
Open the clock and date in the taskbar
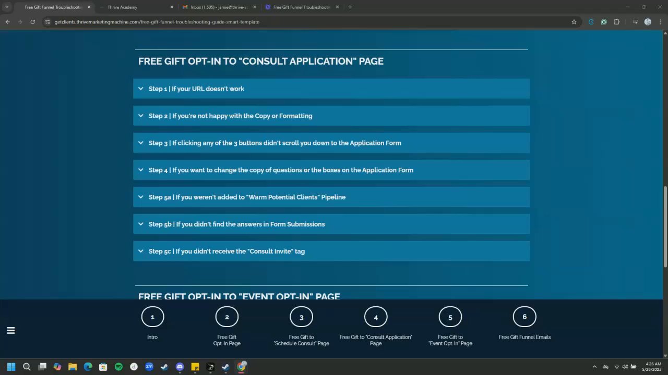tap(653, 367)
